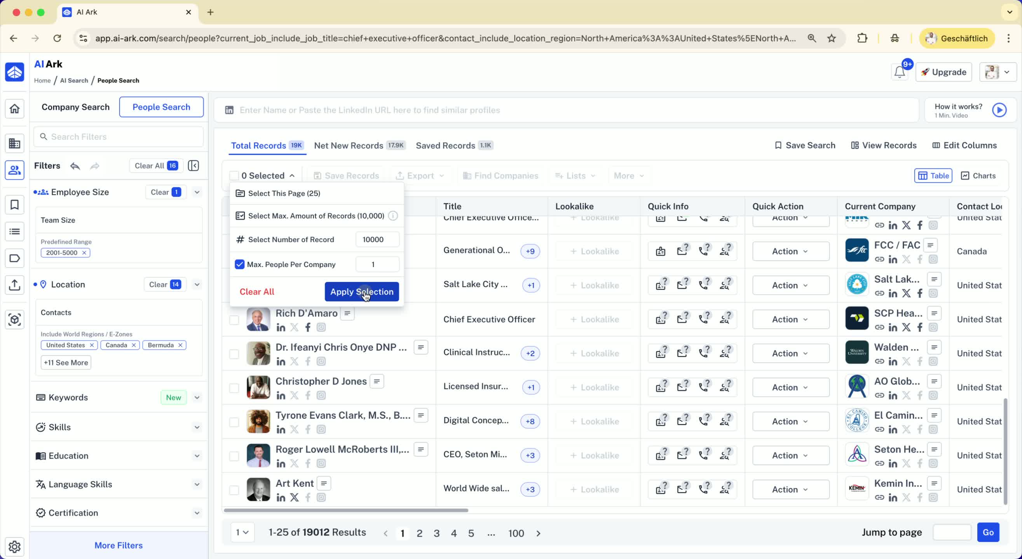
Task: Click the notification bell icon
Action: coord(900,72)
